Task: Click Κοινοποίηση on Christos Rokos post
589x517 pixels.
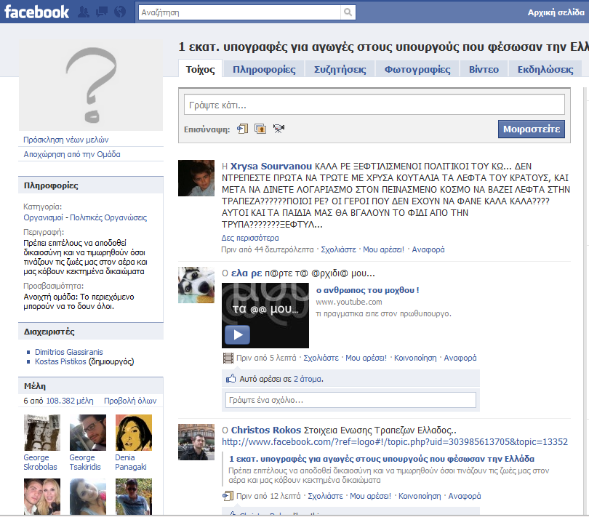Action: (x=420, y=496)
